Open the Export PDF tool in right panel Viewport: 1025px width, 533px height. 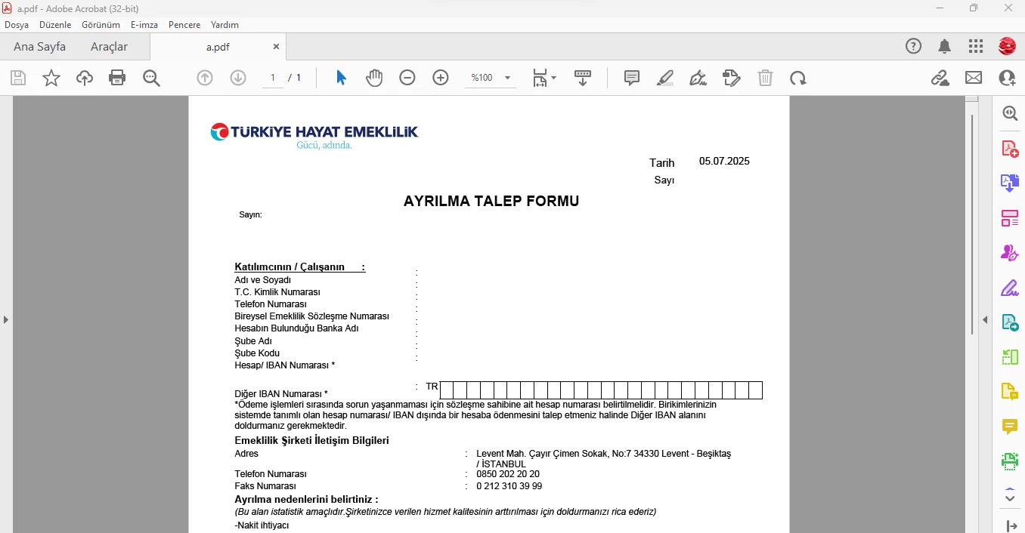click(x=1010, y=183)
